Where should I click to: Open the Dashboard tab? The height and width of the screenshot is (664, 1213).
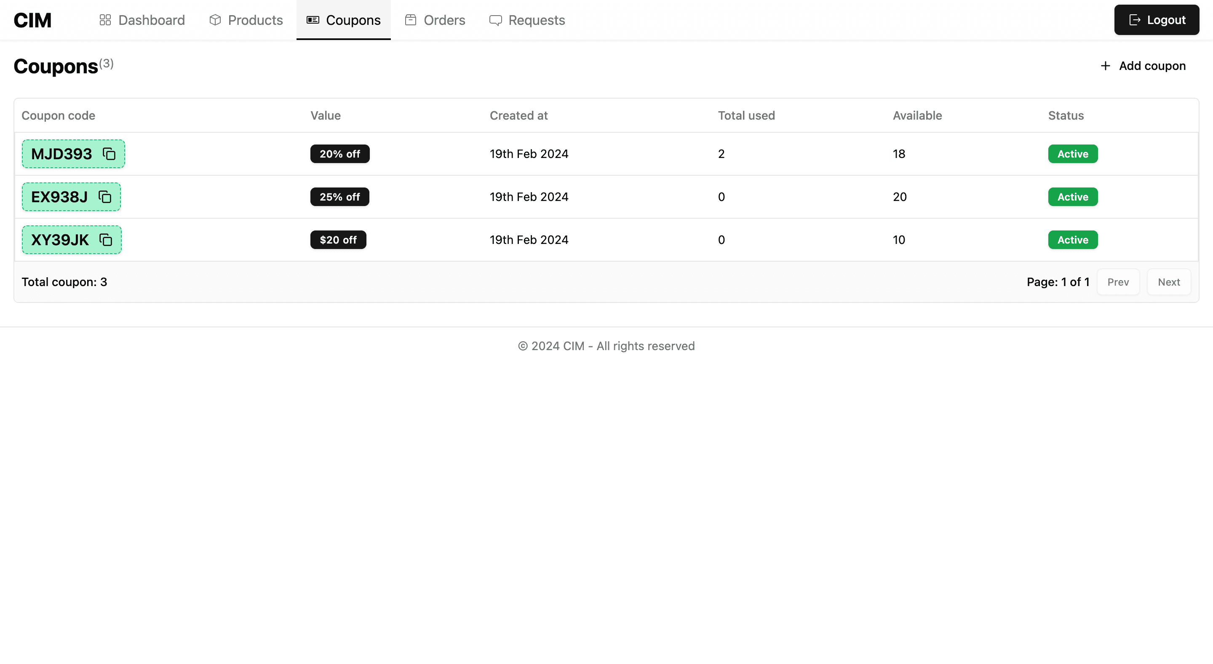142,20
